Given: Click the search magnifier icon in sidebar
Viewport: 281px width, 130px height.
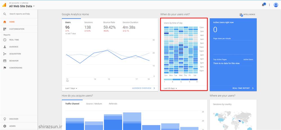Looking at the screenshot, I should (5, 14).
